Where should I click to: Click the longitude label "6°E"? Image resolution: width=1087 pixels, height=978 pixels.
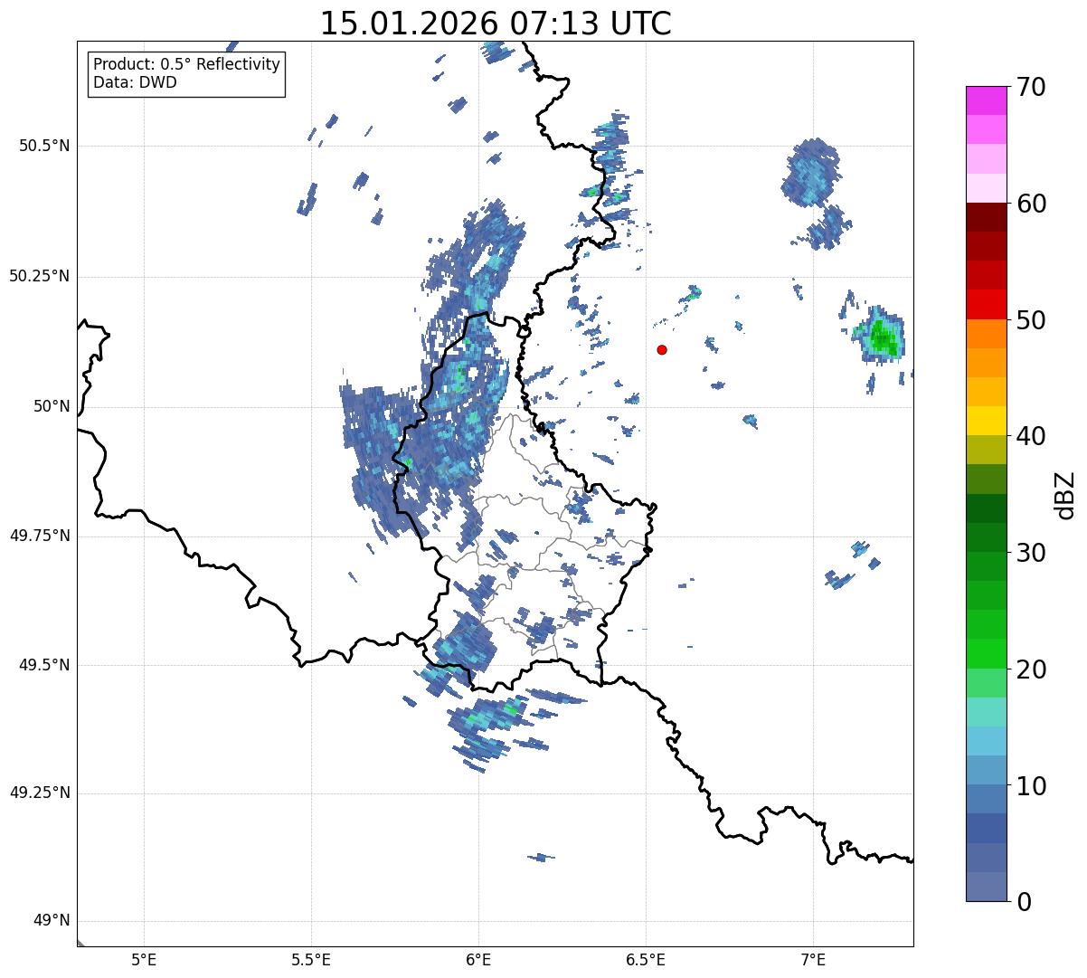(x=478, y=959)
